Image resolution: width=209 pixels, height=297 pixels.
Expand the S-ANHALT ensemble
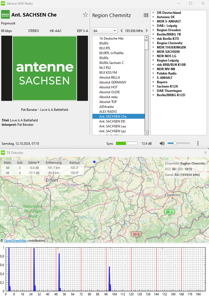[153, 78]
